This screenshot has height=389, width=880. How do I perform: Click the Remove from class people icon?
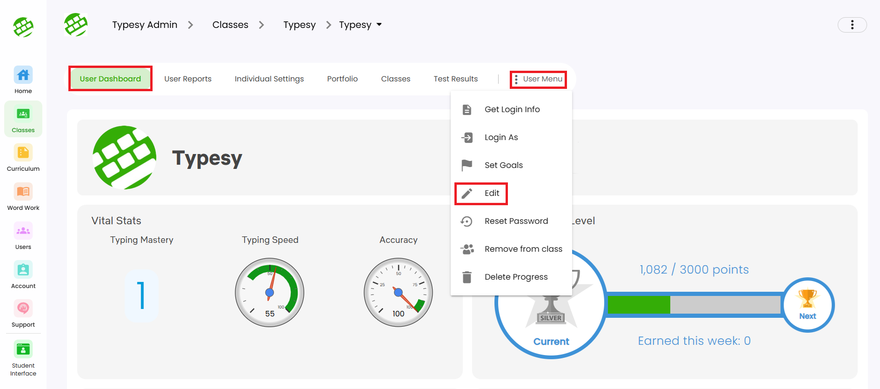click(467, 249)
